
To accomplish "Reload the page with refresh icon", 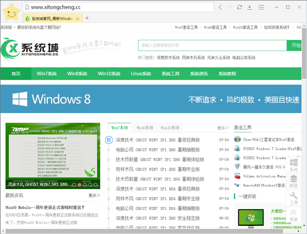I will [239, 7].
